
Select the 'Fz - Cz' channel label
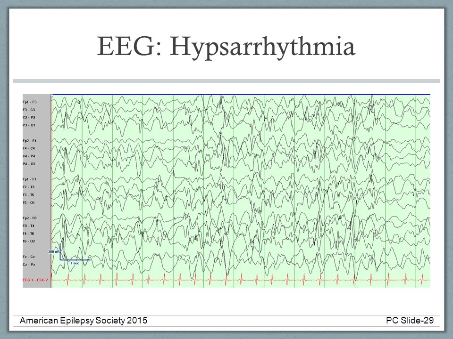[29, 257]
